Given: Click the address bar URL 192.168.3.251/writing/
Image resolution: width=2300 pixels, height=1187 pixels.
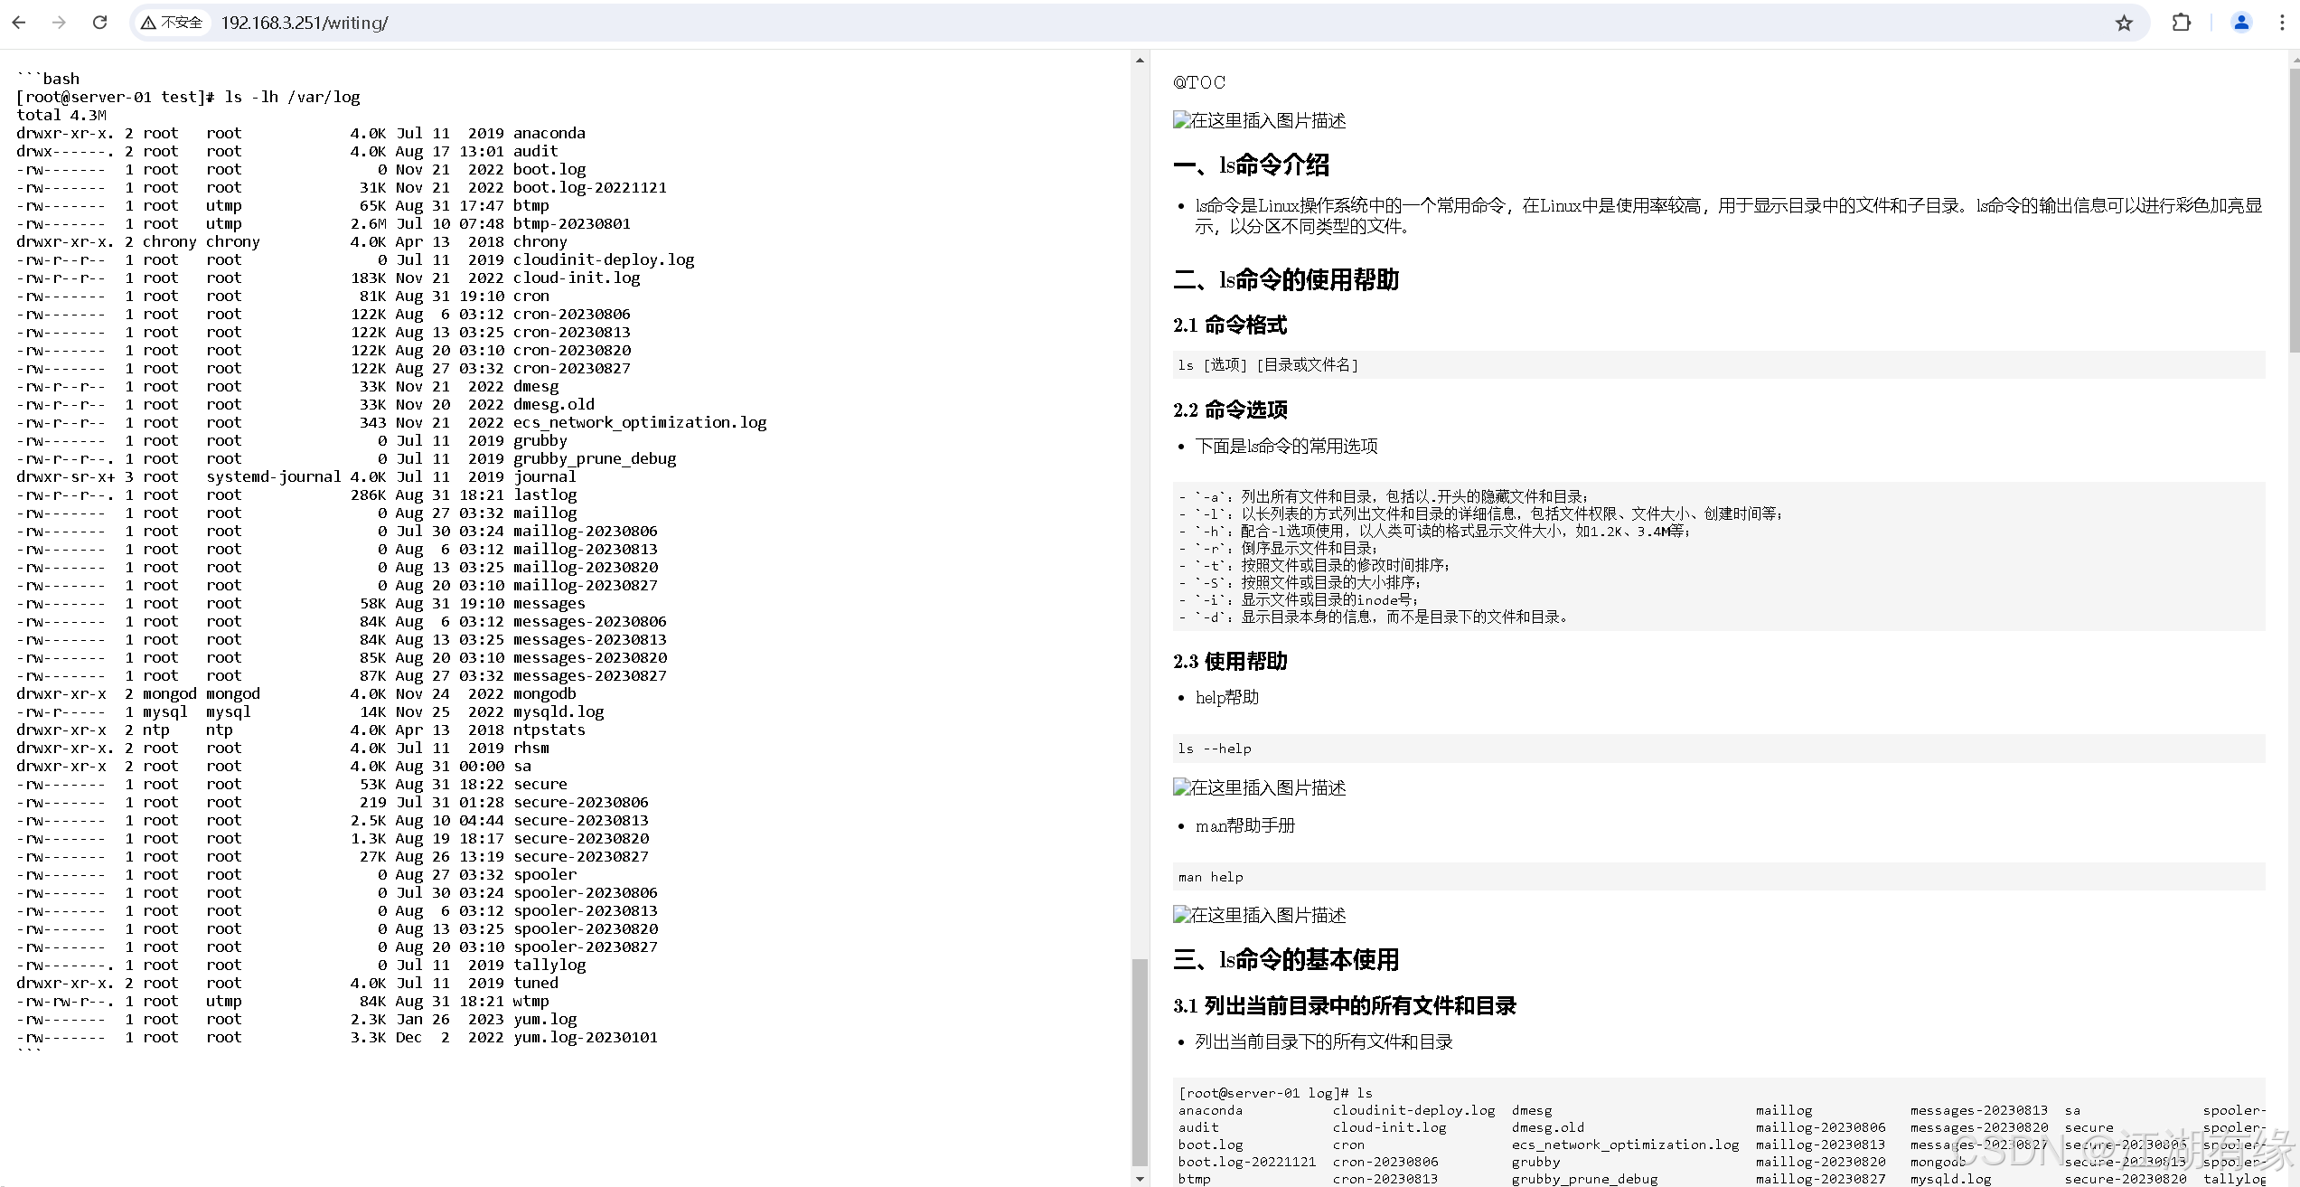Looking at the screenshot, I should [305, 23].
